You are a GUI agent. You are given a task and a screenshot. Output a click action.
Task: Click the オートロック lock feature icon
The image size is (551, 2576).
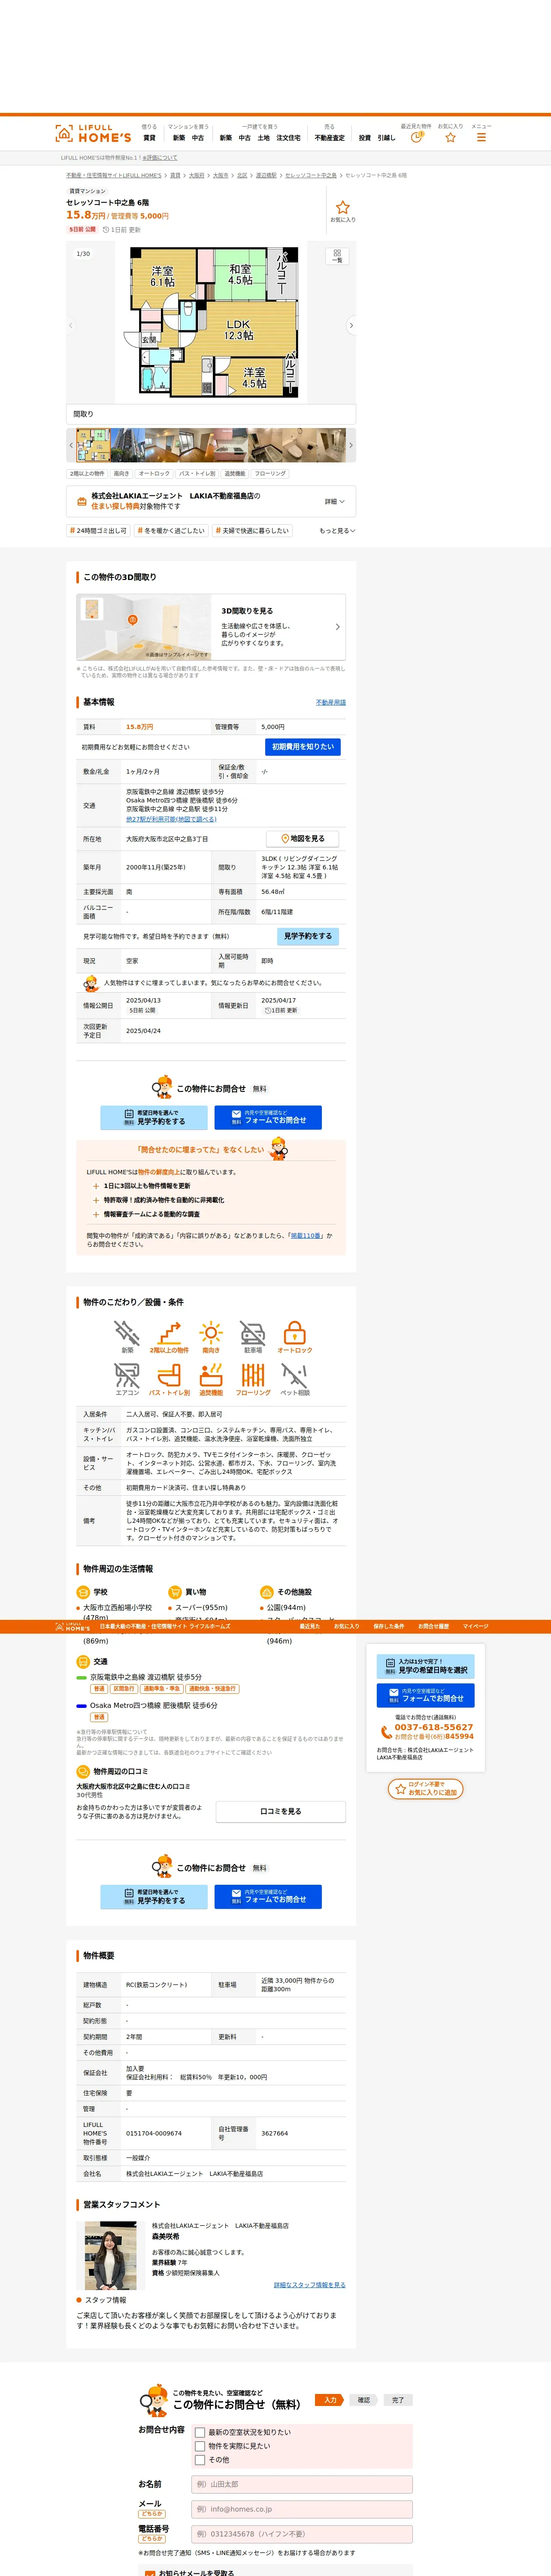[294, 1337]
